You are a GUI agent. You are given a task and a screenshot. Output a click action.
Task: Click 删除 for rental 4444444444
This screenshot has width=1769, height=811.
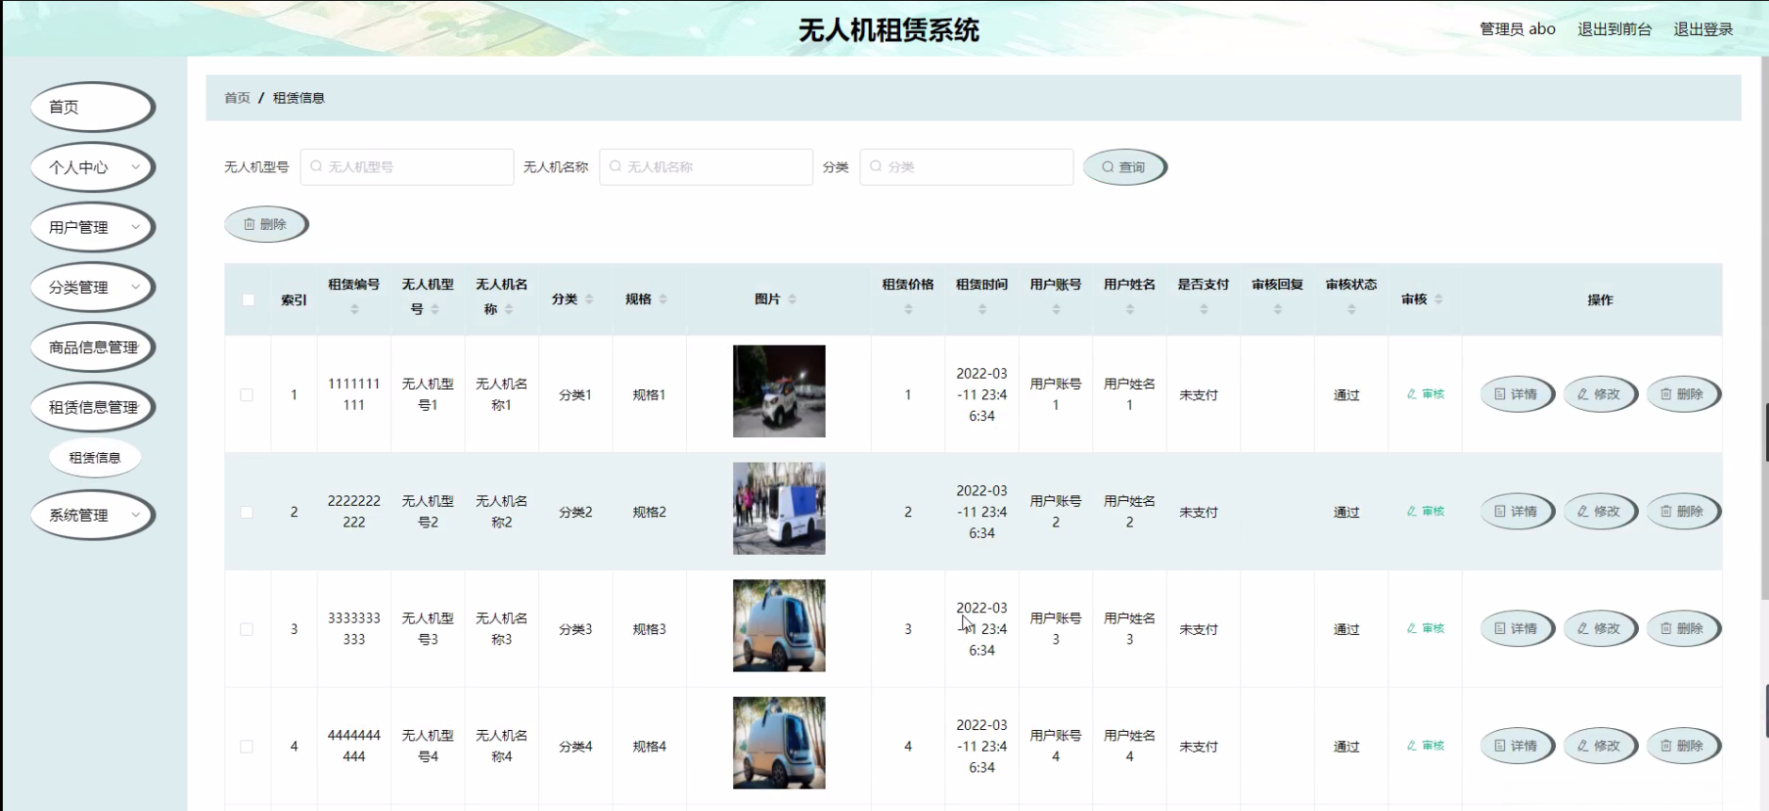[x=1682, y=746]
